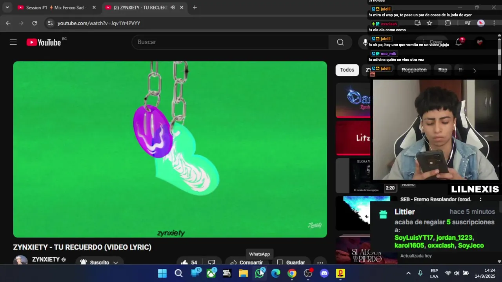Viewport: 502px width, 282px height.
Task: Click the volume tray icon
Action: [x=457, y=273]
